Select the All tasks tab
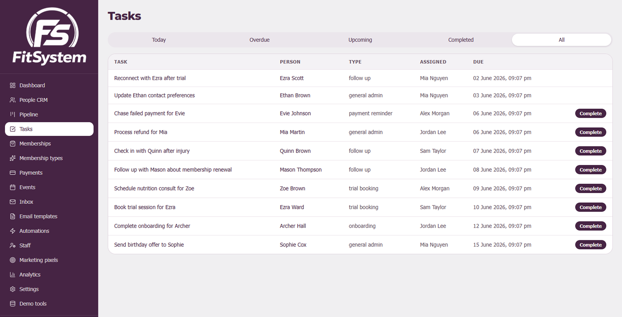622x317 pixels. (561, 40)
